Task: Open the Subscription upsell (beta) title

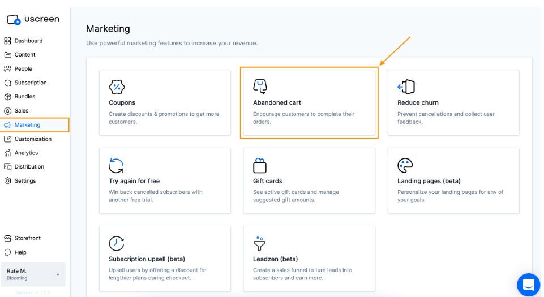Action: coord(147,259)
